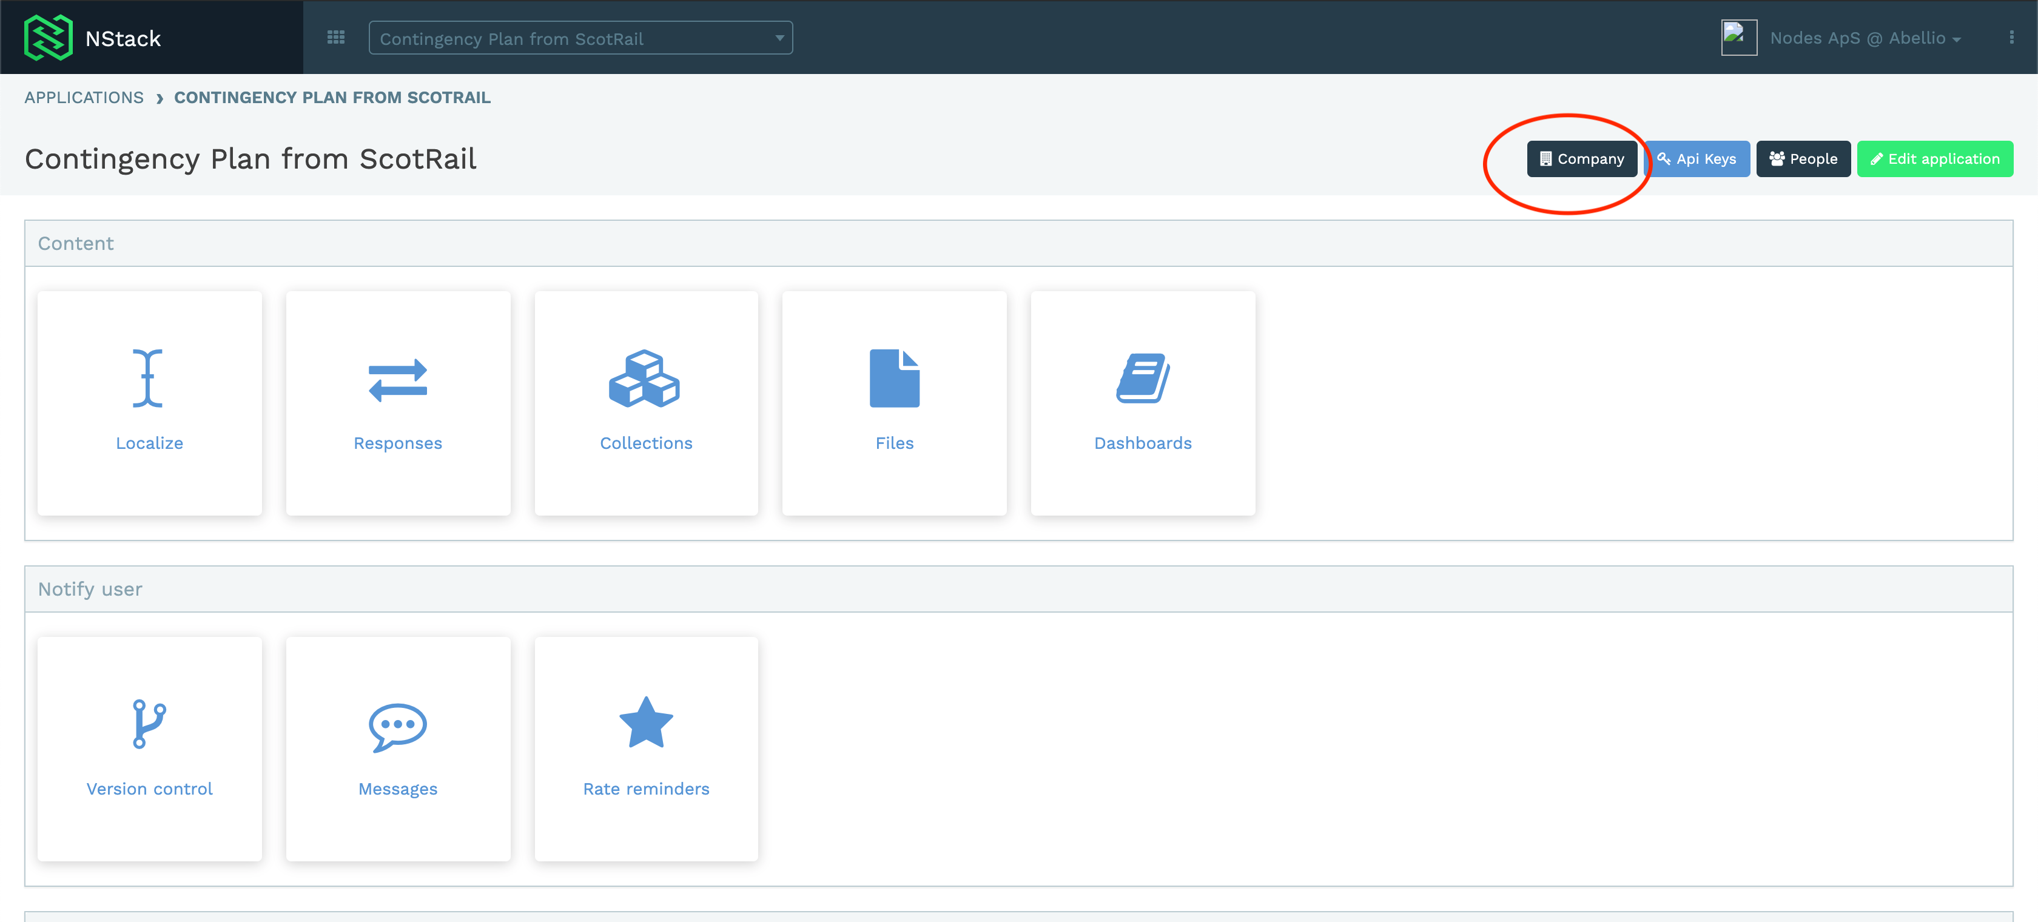Click the Version control branch icon

tap(149, 724)
